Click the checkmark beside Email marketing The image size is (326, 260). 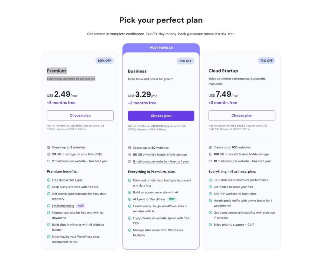coord(49,206)
